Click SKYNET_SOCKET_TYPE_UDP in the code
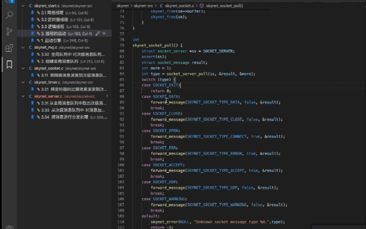This screenshot has width=366, height=229. point(212,188)
